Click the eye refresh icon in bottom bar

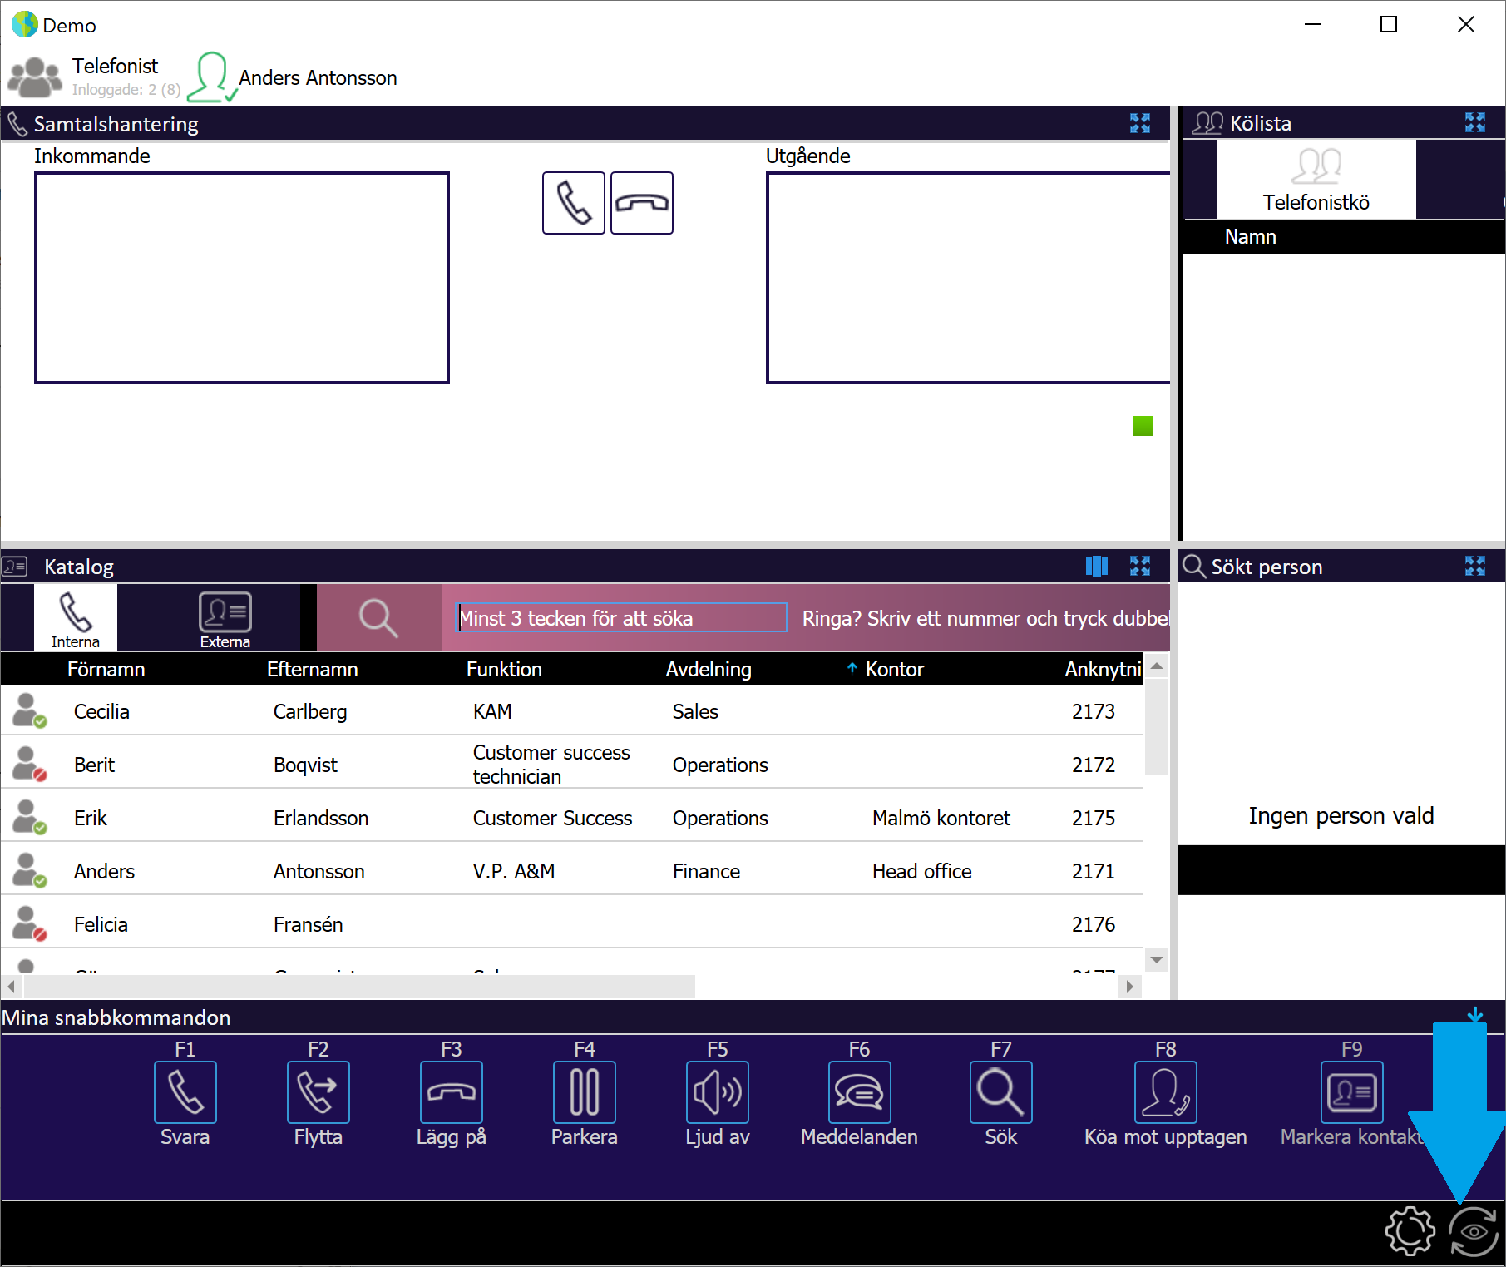pyautogui.click(x=1473, y=1231)
